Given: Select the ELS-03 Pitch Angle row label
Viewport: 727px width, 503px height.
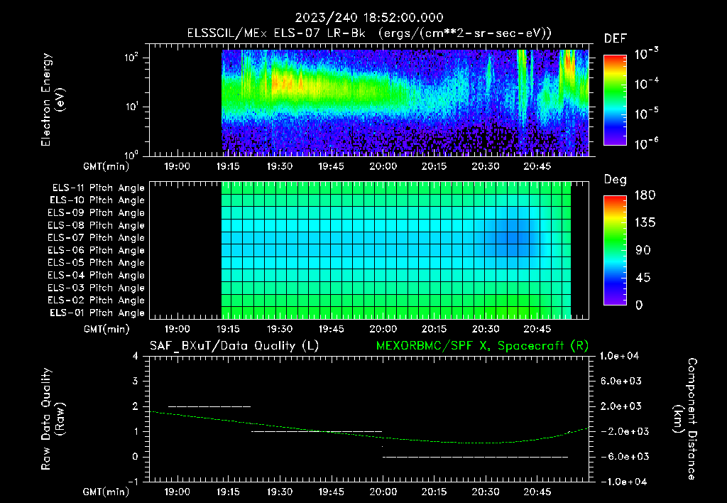Looking at the screenshot, I should tap(96, 288).
